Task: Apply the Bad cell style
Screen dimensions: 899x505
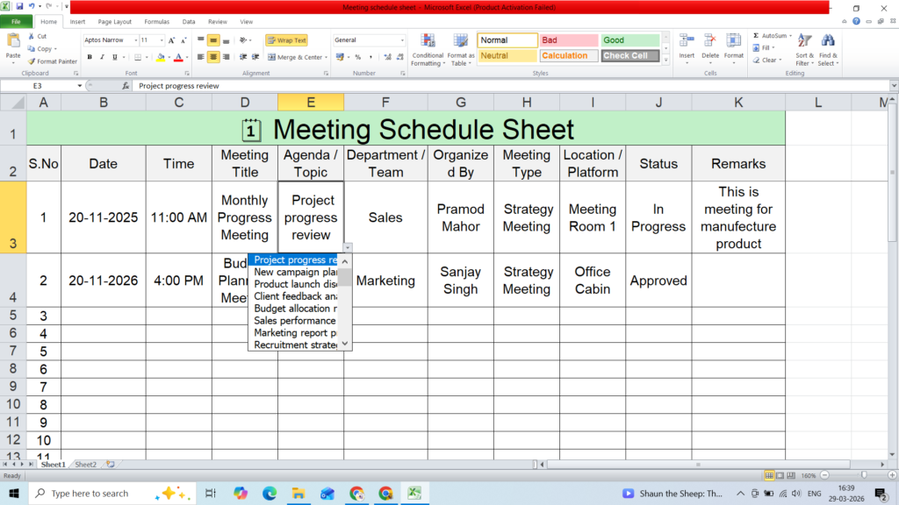Action: point(568,40)
